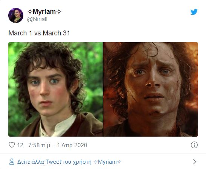The height and width of the screenshot is (169, 206).
Task: Click the star symbol after Myriam name
Action: 59,12
